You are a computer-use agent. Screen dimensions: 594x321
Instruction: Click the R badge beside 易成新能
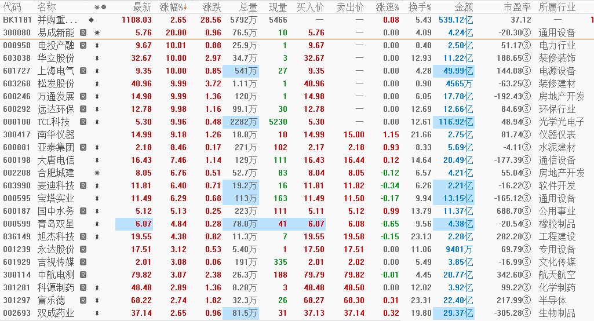tap(83, 32)
